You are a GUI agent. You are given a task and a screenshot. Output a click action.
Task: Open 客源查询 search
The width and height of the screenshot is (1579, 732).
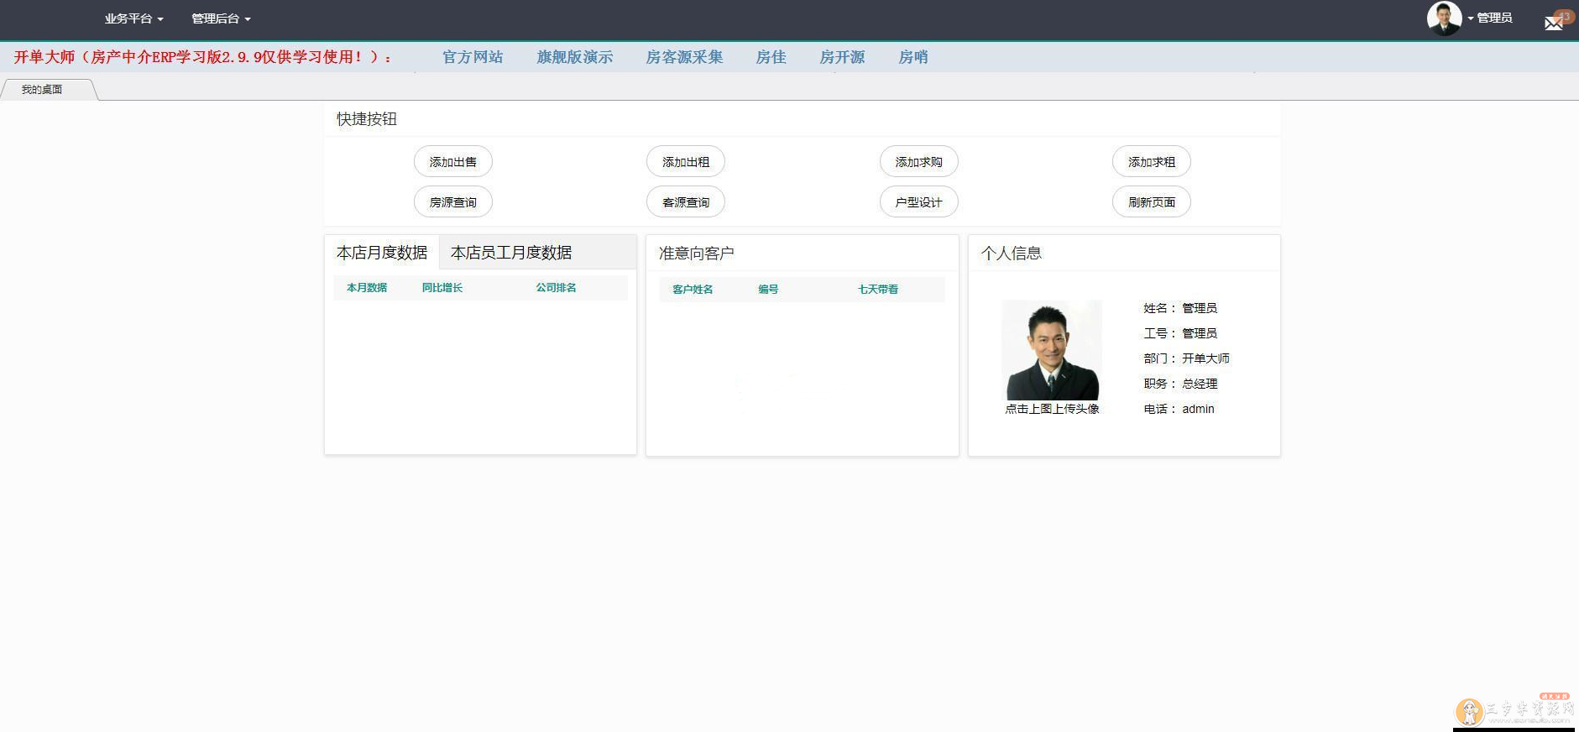685,202
